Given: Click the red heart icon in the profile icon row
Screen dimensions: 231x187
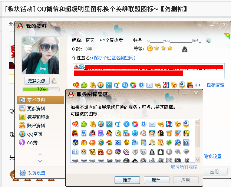Looking at the screenshot, I should 76,85.
